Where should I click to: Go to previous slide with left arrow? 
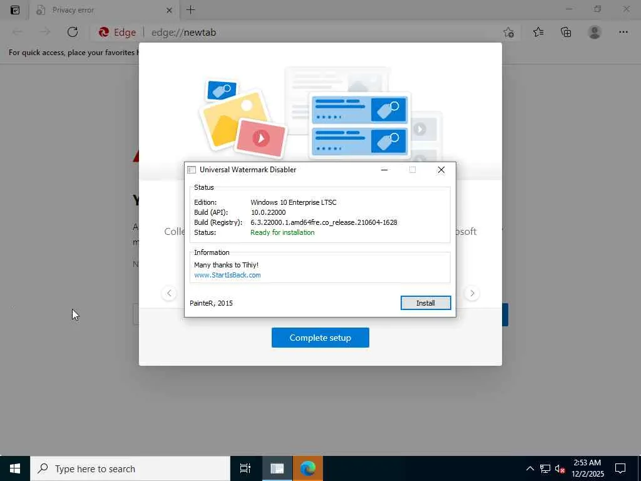[169, 293]
